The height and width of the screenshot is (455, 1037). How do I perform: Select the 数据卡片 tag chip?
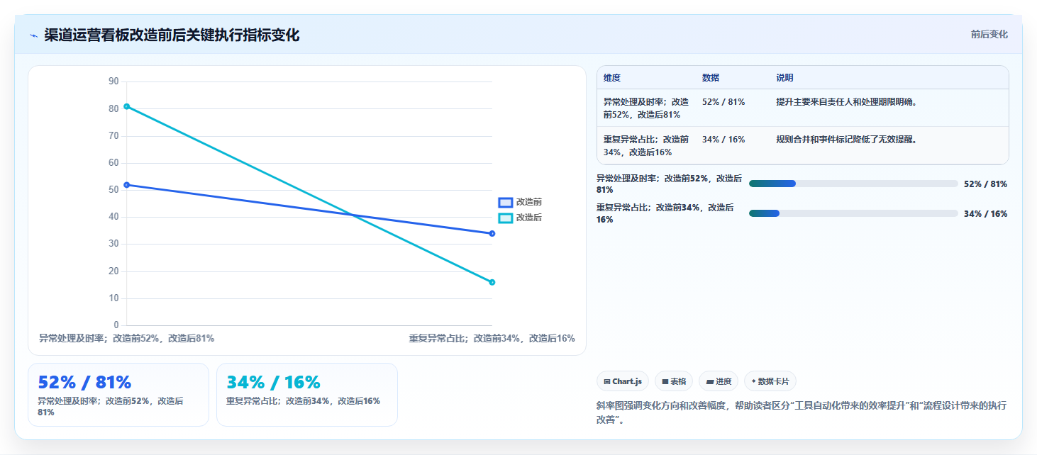coord(770,381)
